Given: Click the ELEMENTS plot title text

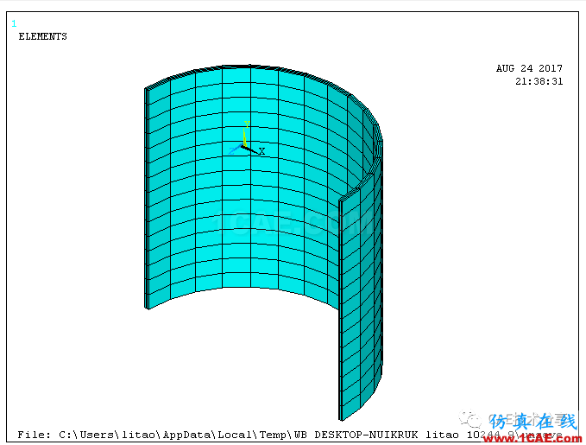Looking at the screenshot, I should [42, 36].
